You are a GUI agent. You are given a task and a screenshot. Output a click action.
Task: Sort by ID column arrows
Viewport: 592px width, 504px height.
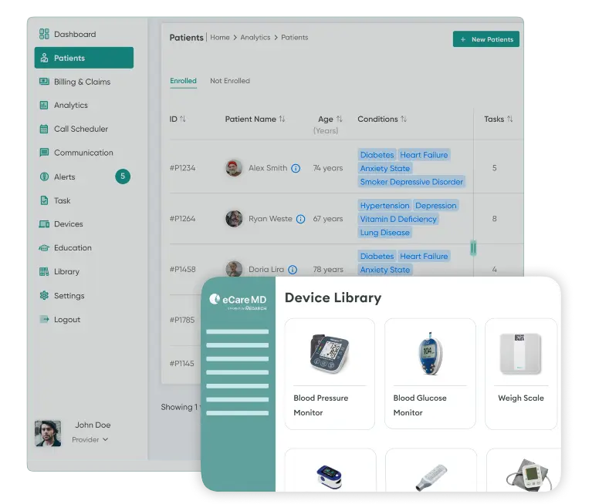point(183,119)
